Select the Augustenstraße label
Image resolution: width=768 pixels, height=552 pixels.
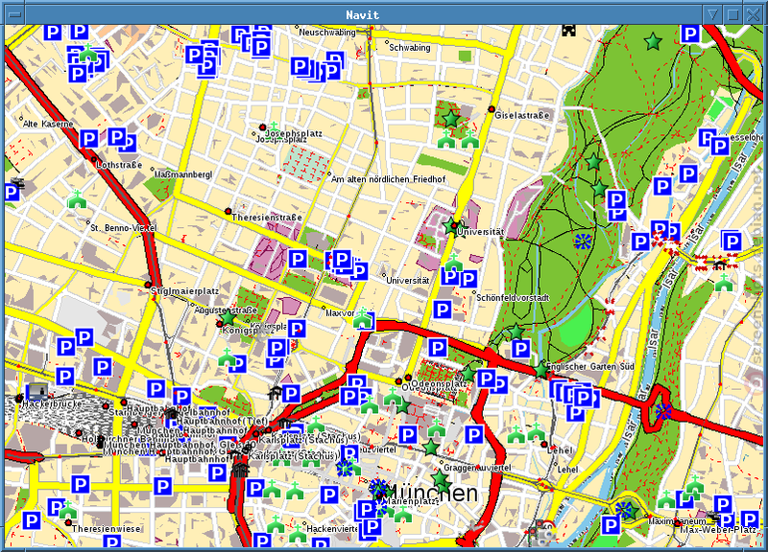click(226, 310)
